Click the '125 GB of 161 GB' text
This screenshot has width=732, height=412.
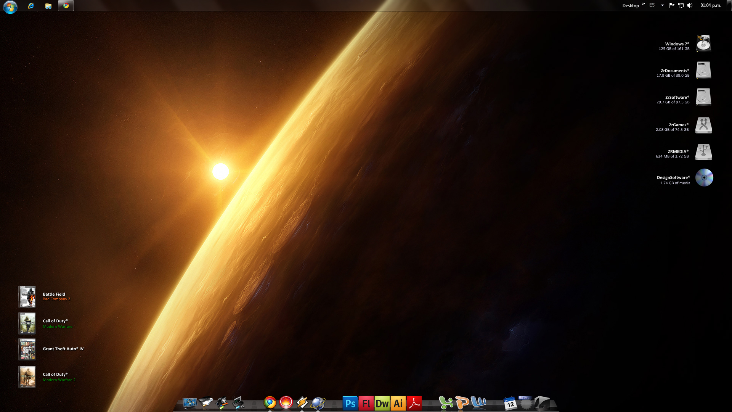pyautogui.click(x=674, y=49)
